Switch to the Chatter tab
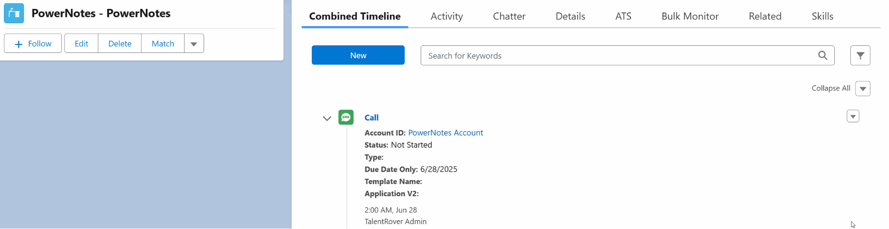The height and width of the screenshot is (229, 889). click(509, 16)
